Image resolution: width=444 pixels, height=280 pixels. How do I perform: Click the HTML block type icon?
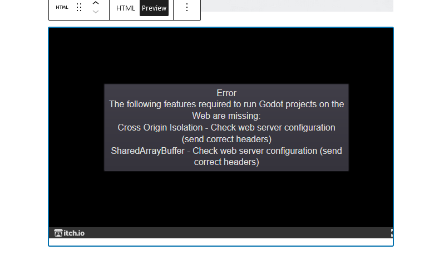click(62, 7)
